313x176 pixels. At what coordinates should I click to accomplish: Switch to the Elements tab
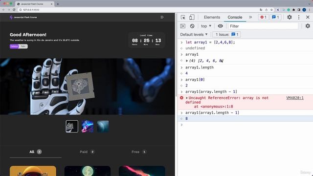click(x=212, y=18)
